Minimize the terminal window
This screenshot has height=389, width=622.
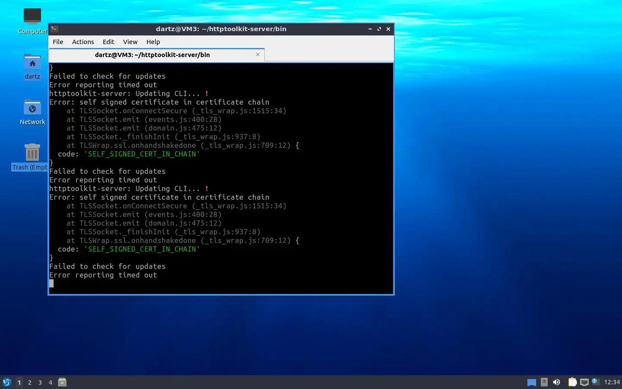tap(370, 29)
